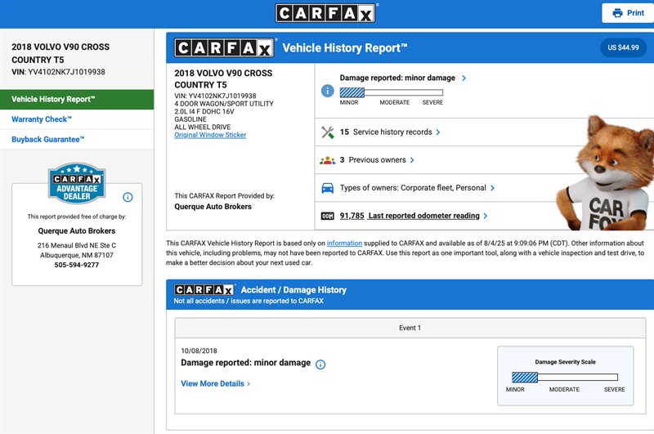Click the dealer phone number 505-594-9277
The height and width of the screenshot is (434, 654).
click(77, 265)
